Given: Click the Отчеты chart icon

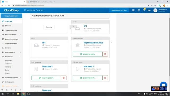Looking at the screenshot, I should pos(3,48).
